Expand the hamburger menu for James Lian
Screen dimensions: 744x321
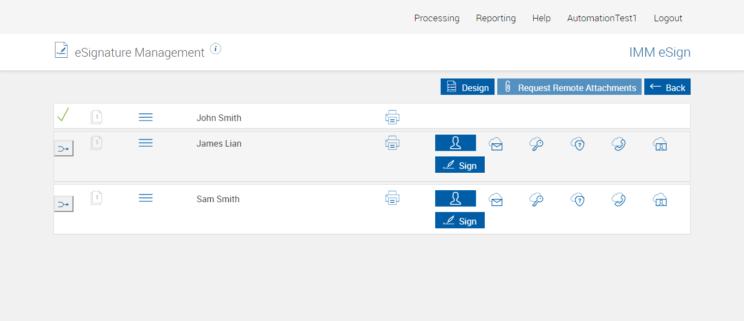pyautogui.click(x=145, y=143)
